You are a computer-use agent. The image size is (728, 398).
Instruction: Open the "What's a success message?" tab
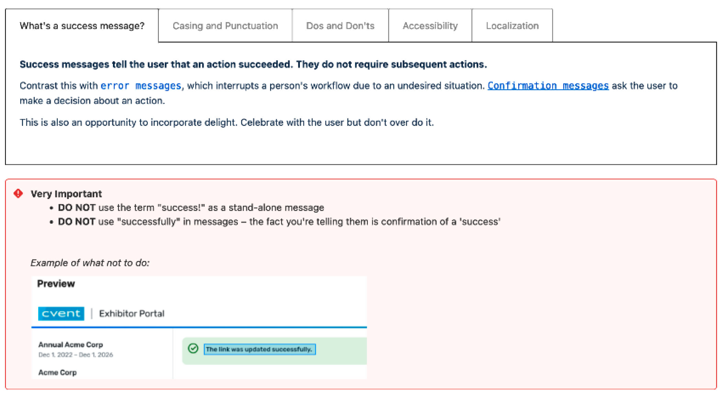coord(82,26)
